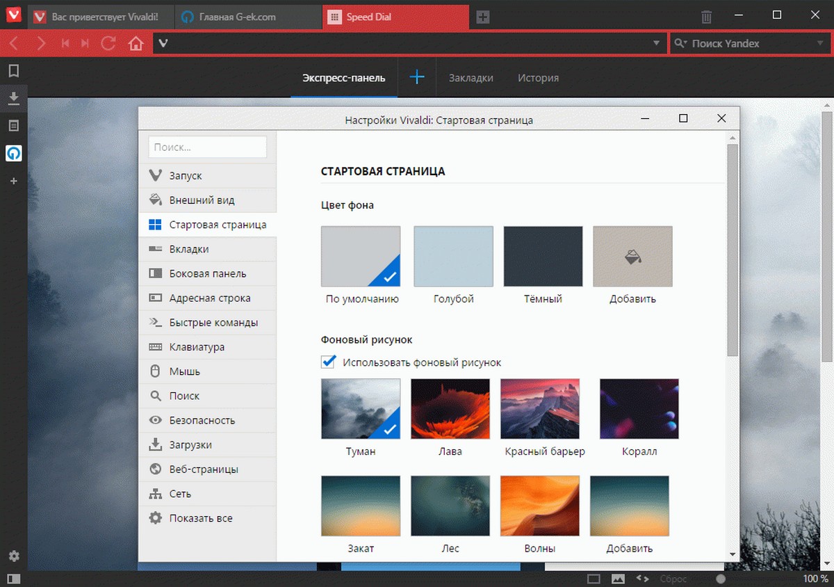The height and width of the screenshot is (587, 834).
Task: Choose the Лава background image
Action: (450, 409)
